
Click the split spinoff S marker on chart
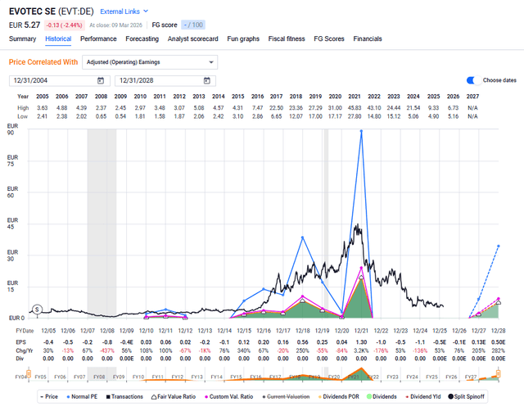coord(37,310)
